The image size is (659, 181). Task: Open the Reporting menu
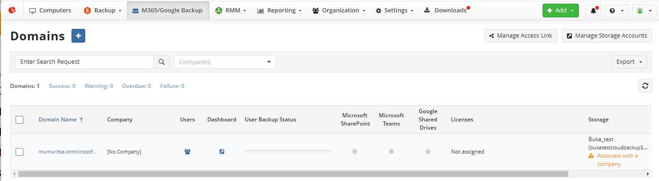coord(279,10)
